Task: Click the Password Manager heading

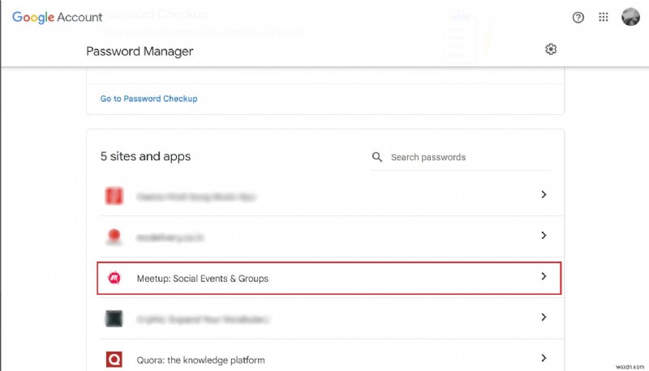Action: tap(140, 51)
